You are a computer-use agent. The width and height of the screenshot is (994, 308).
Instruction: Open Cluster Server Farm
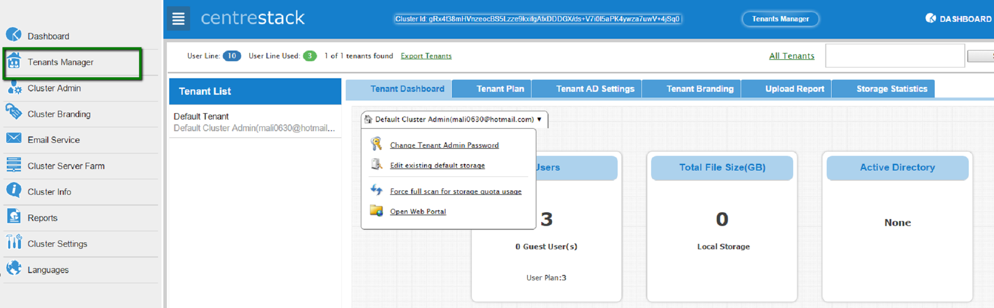tap(66, 166)
